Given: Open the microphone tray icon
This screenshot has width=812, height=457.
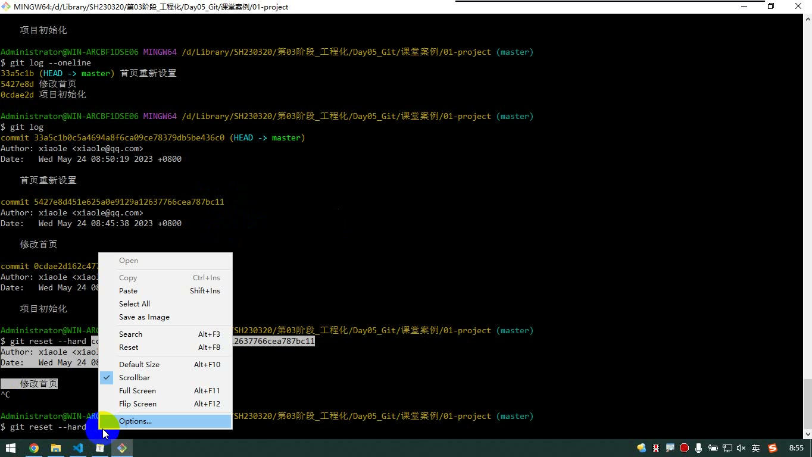Looking at the screenshot, I should click(698, 448).
